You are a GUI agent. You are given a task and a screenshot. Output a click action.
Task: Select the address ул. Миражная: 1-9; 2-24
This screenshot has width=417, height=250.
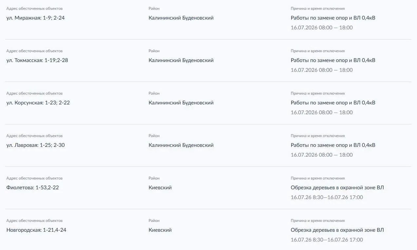(x=35, y=18)
